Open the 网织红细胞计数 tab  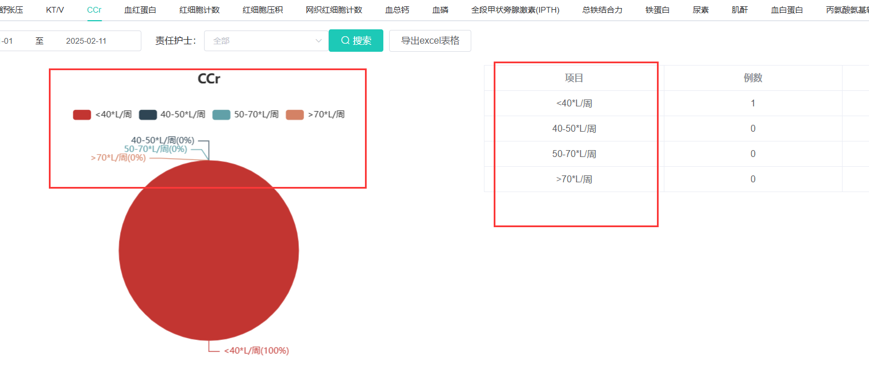point(334,10)
